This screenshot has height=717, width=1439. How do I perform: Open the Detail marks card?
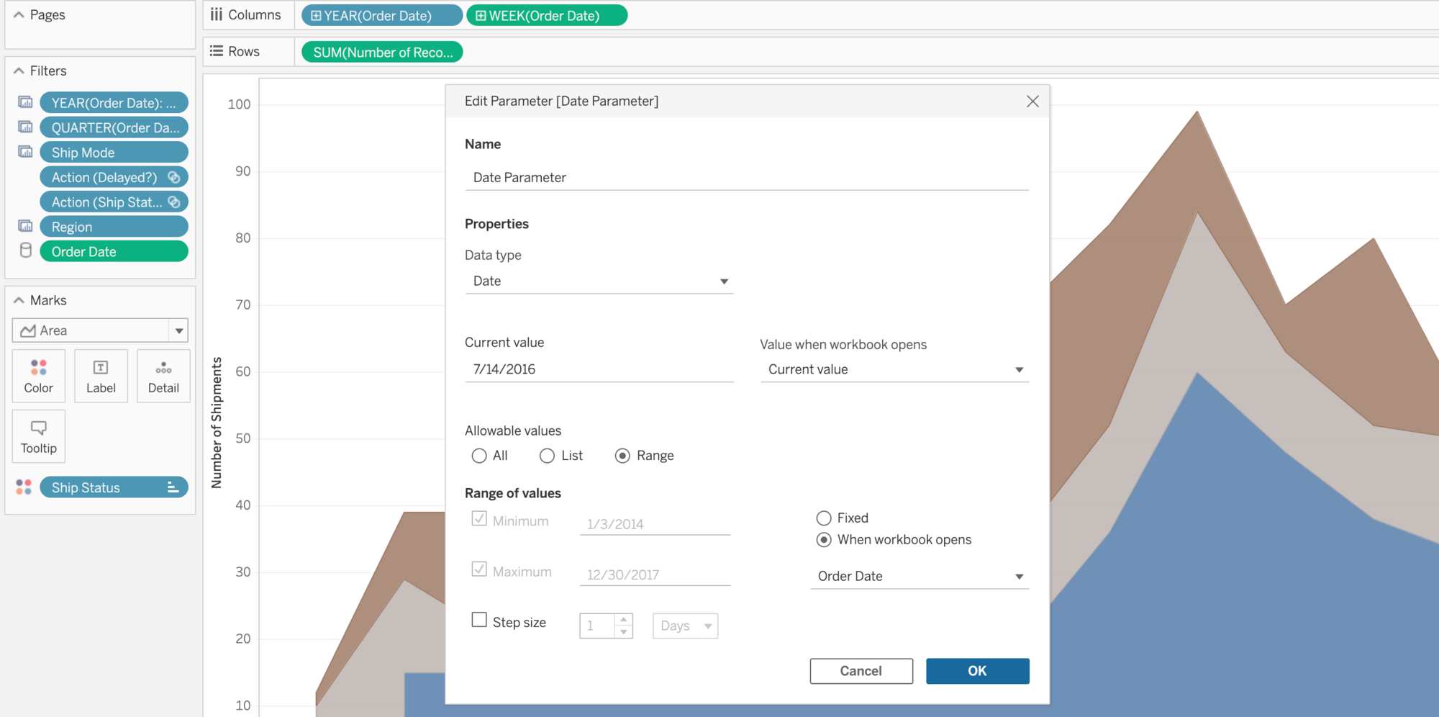click(163, 376)
